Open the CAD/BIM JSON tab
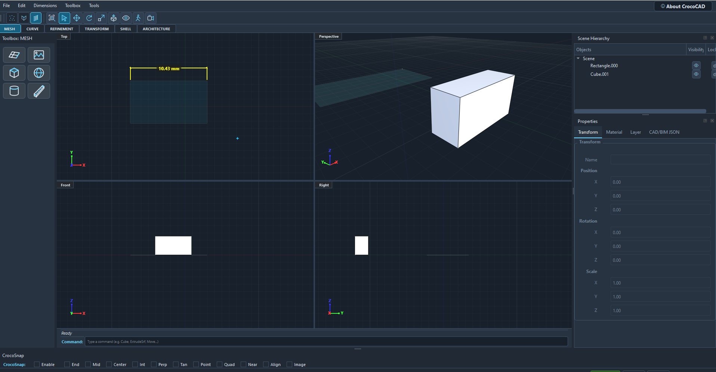Viewport: 716px width, 372px height. (x=664, y=132)
